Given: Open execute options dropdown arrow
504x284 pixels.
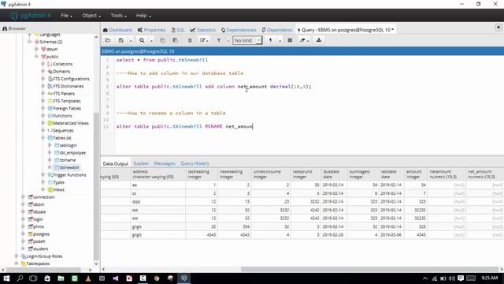Looking at the screenshot, I should (x=280, y=40).
